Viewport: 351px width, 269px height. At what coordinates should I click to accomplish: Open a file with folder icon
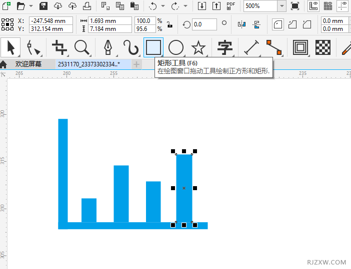pos(21,6)
